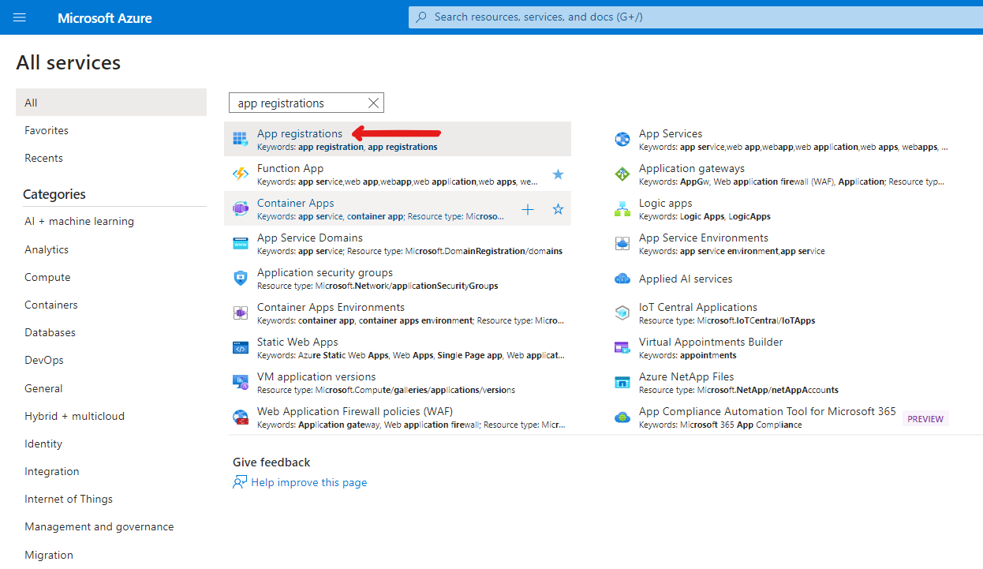The width and height of the screenshot is (983, 569).
Task: Click the IoT Central Applications icon
Action: (622, 313)
